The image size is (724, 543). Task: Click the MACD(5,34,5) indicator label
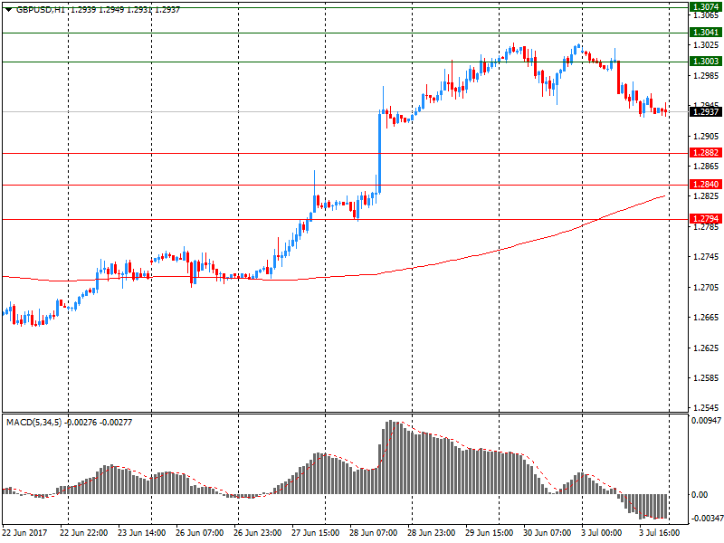click(x=33, y=422)
